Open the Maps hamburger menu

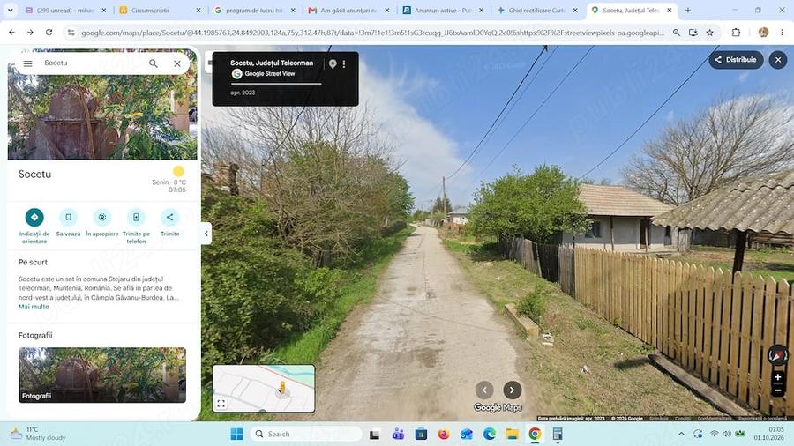28,63
